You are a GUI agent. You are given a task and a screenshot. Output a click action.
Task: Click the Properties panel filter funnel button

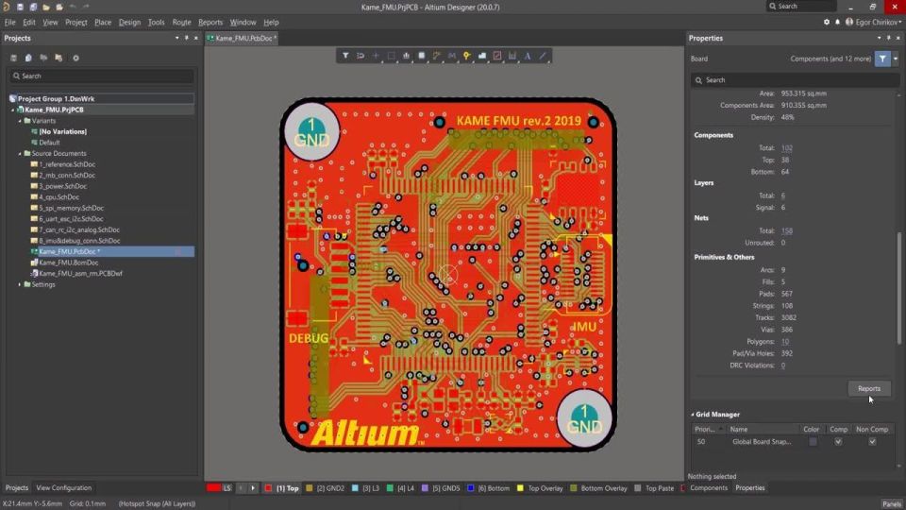(882, 59)
